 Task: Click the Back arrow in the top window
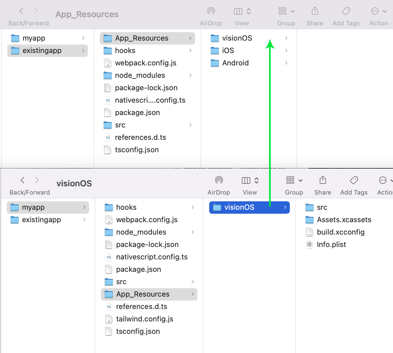click(x=21, y=11)
